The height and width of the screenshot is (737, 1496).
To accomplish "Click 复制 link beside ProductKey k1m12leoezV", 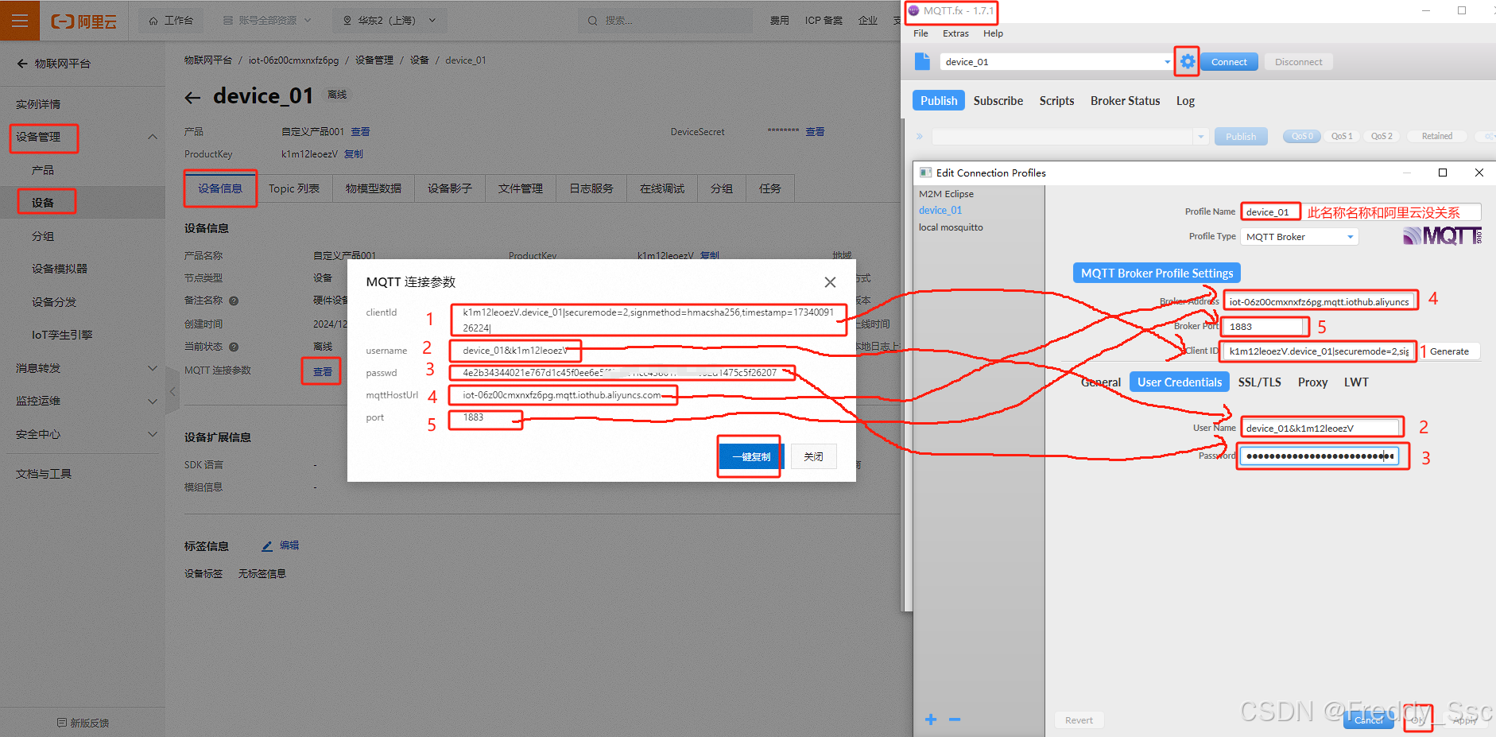I will (354, 154).
